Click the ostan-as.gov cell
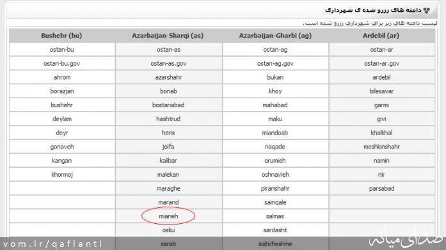Screen dimensions: 446x250 [168, 64]
